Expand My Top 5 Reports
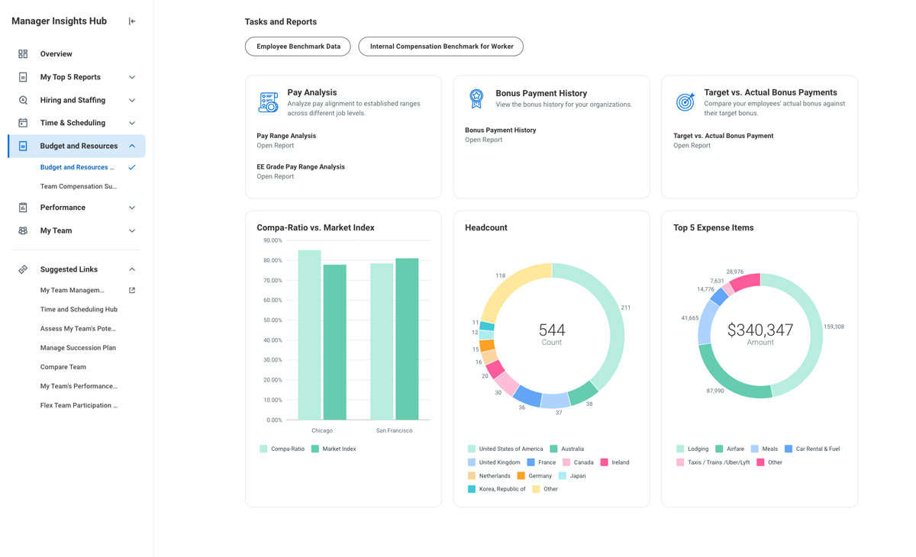 [x=131, y=76]
